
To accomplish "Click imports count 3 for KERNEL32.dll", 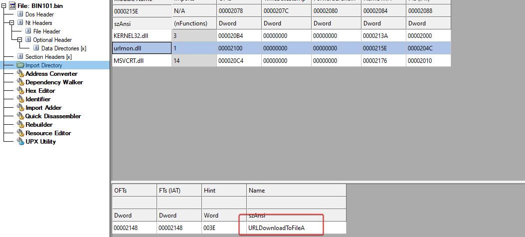I will coord(194,36).
